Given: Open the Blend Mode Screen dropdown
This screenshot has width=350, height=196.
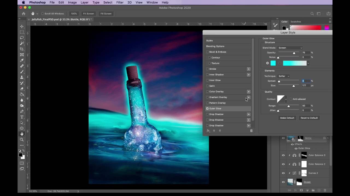Looking at the screenshot, I should pos(290,48).
